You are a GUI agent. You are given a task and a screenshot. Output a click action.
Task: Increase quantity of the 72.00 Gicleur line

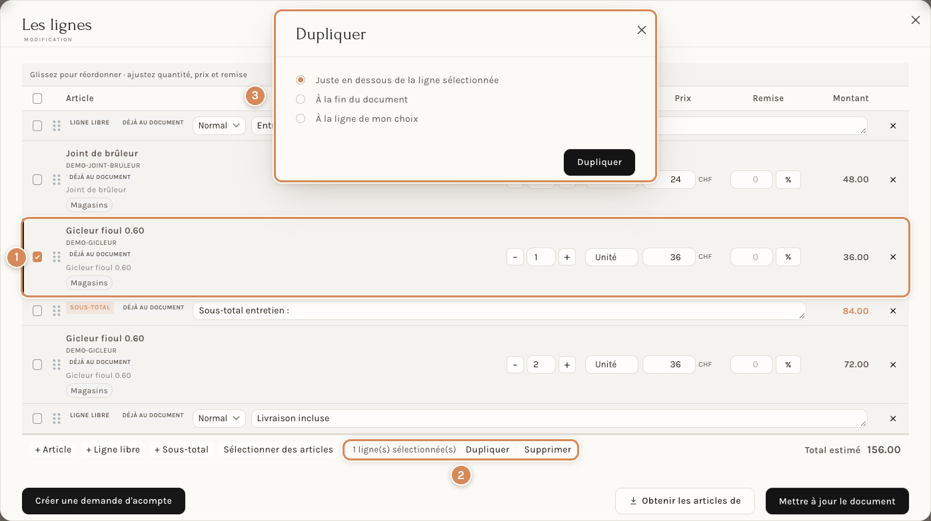567,365
